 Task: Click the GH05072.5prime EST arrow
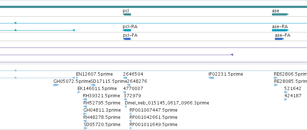pyautogui.click(x=56, y=85)
